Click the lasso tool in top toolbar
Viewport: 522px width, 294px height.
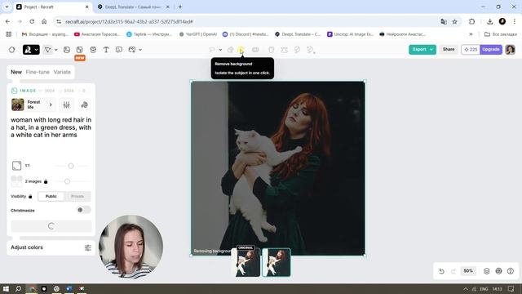click(x=212, y=50)
